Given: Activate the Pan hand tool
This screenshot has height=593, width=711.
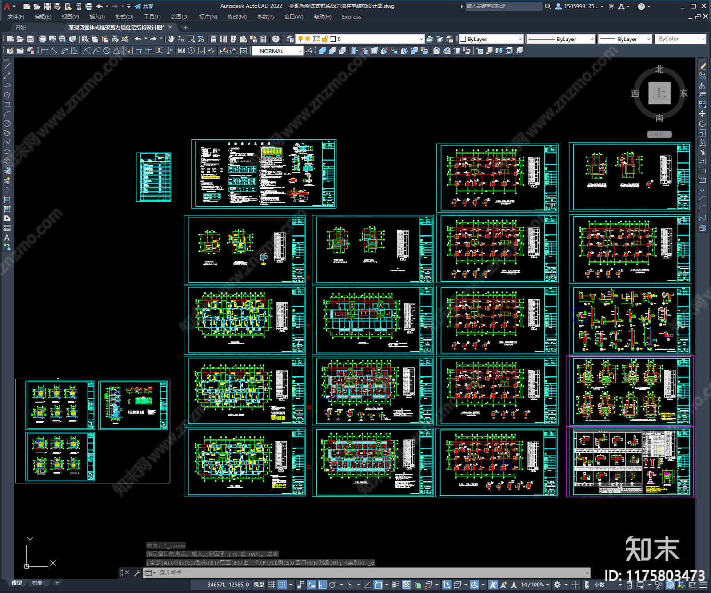Looking at the screenshot, I should (x=171, y=39).
